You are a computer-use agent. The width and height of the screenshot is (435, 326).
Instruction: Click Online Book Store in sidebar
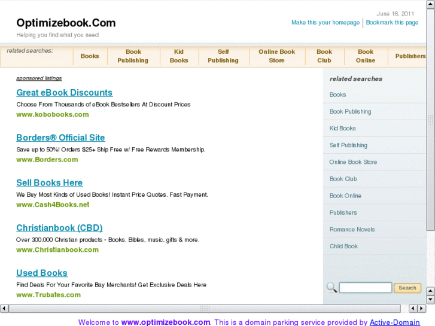(x=353, y=162)
